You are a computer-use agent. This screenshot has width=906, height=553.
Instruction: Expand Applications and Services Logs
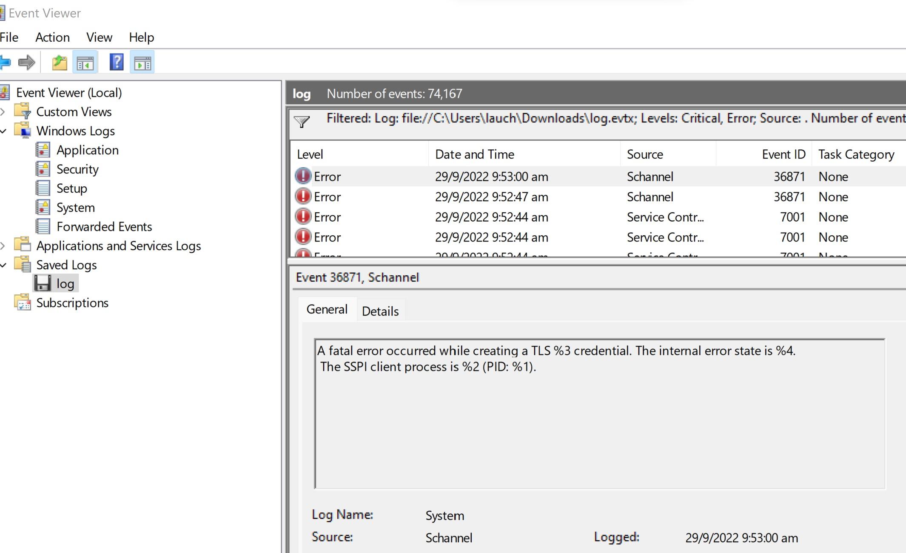coord(3,246)
